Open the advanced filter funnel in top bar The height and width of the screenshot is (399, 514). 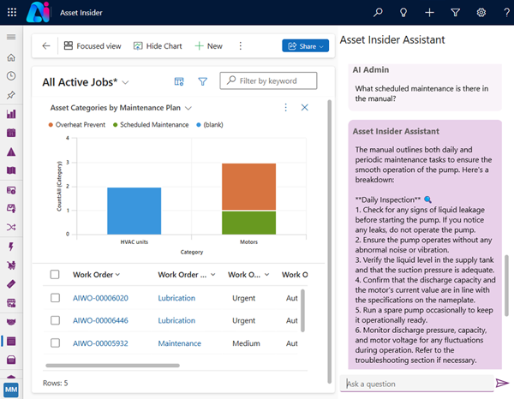point(456,13)
